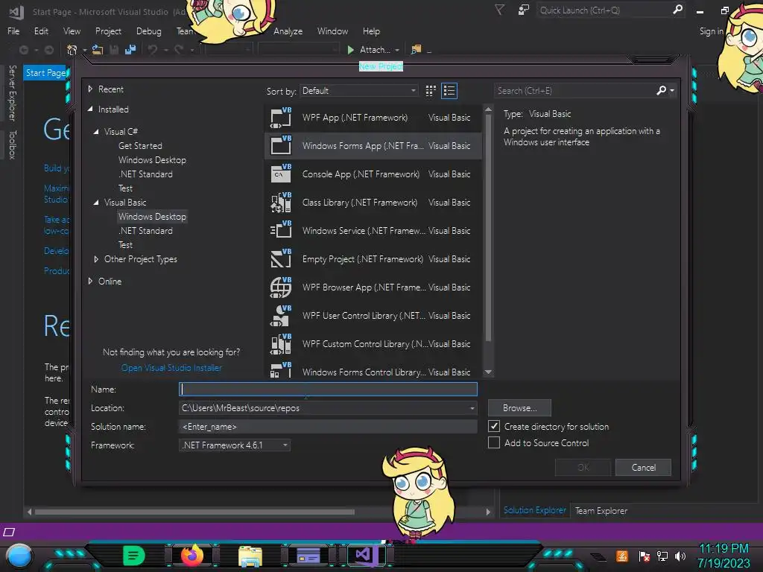The height and width of the screenshot is (572, 763).
Task: Select WPF Custom Control Library template
Action: pos(373,343)
